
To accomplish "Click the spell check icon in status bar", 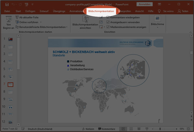I will (x=23, y=129).
